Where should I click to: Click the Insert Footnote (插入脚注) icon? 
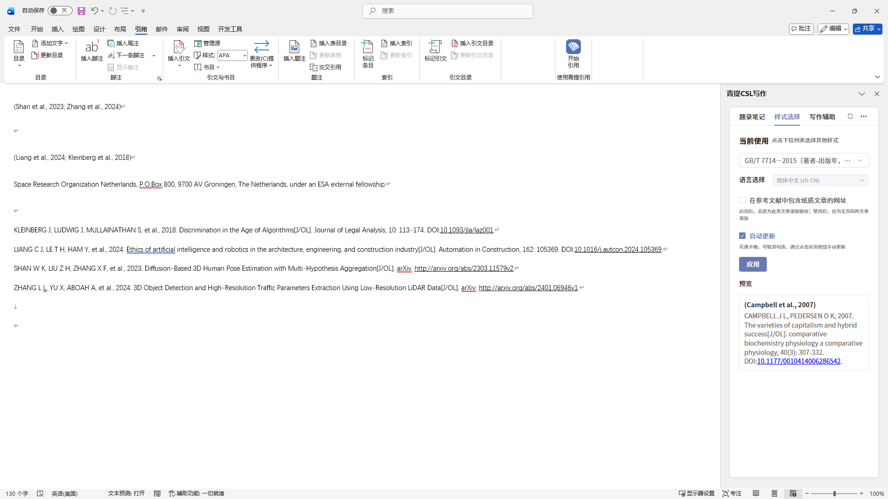coord(92,47)
